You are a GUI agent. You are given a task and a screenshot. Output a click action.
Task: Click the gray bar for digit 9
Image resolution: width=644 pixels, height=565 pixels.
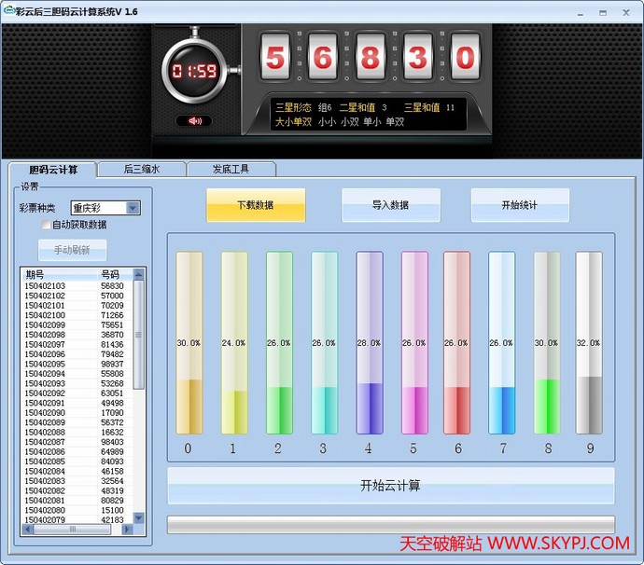pos(589,343)
